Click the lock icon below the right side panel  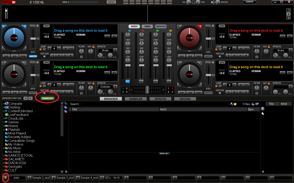[263, 172]
